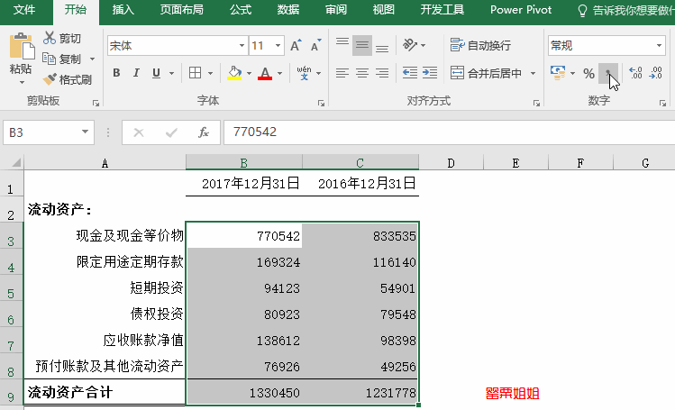Click the formula bar showing 770542
The height and width of the screenshot is (410, 675).
pos(449,132)
